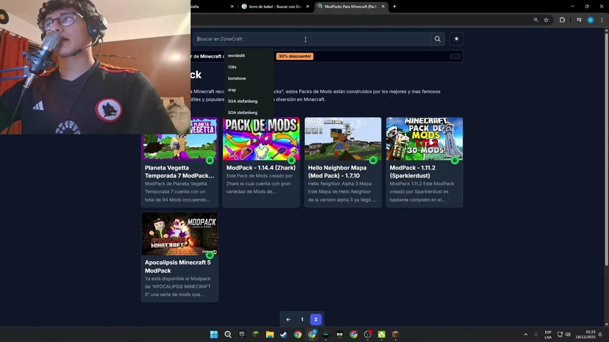
Task: Click green badge on Planeta Vegetta card
Action: [x=210, y=161]
